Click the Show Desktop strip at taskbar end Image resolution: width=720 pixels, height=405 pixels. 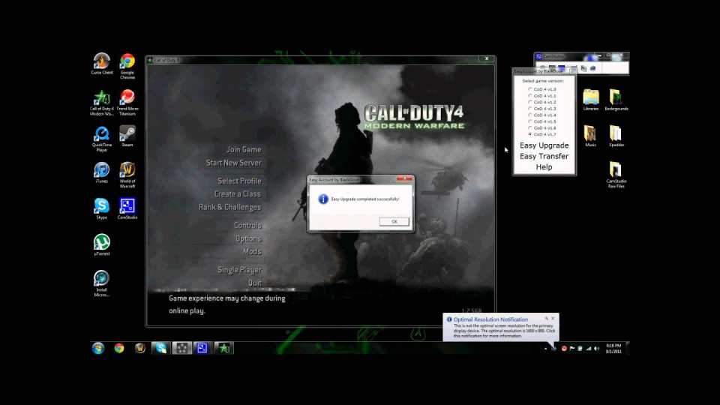627,349
